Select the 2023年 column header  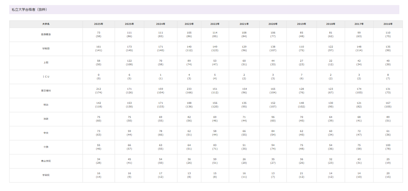[189, 24]
